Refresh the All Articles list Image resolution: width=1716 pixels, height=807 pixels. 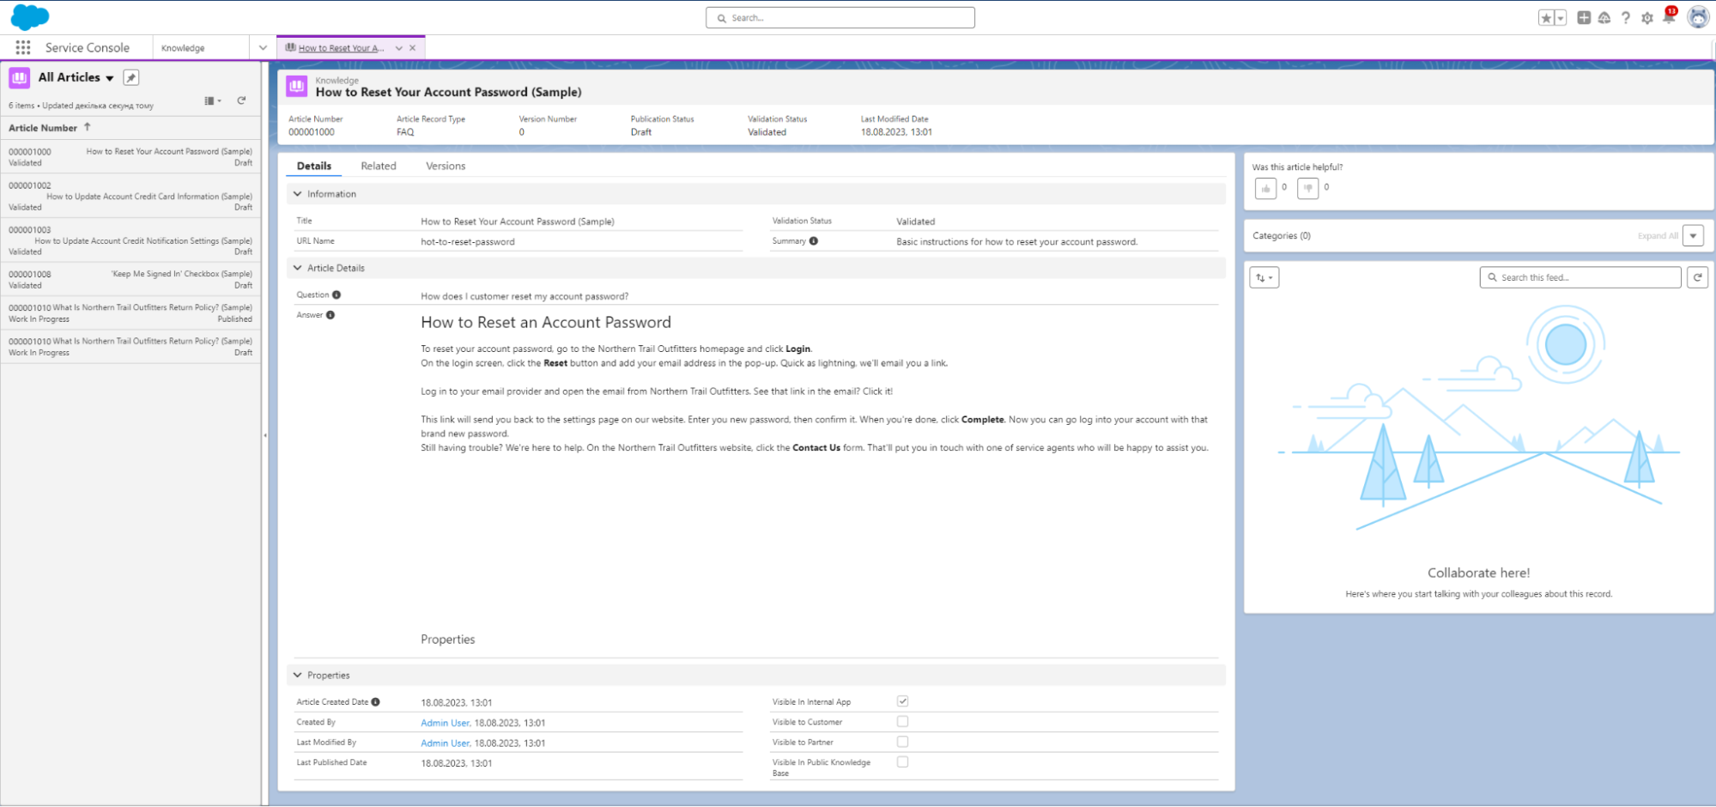coord(241,100)
